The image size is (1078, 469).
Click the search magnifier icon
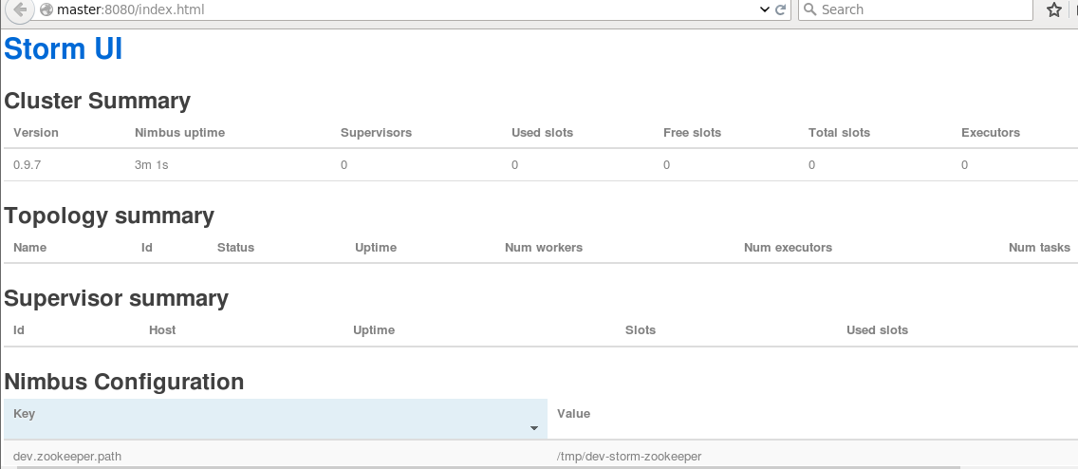click(809, 9)
